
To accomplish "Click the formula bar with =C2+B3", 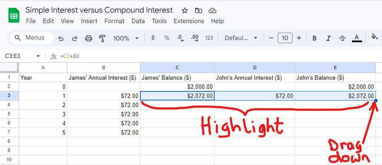I will click(x=219, y=57).
